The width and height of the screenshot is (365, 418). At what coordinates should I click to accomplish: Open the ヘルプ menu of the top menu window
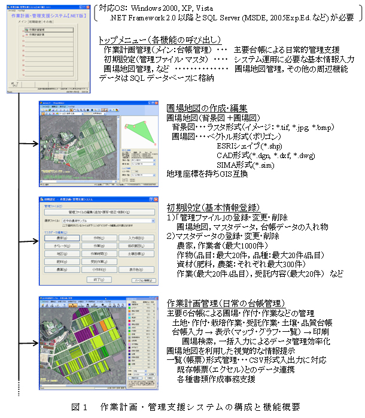point(20,11)
